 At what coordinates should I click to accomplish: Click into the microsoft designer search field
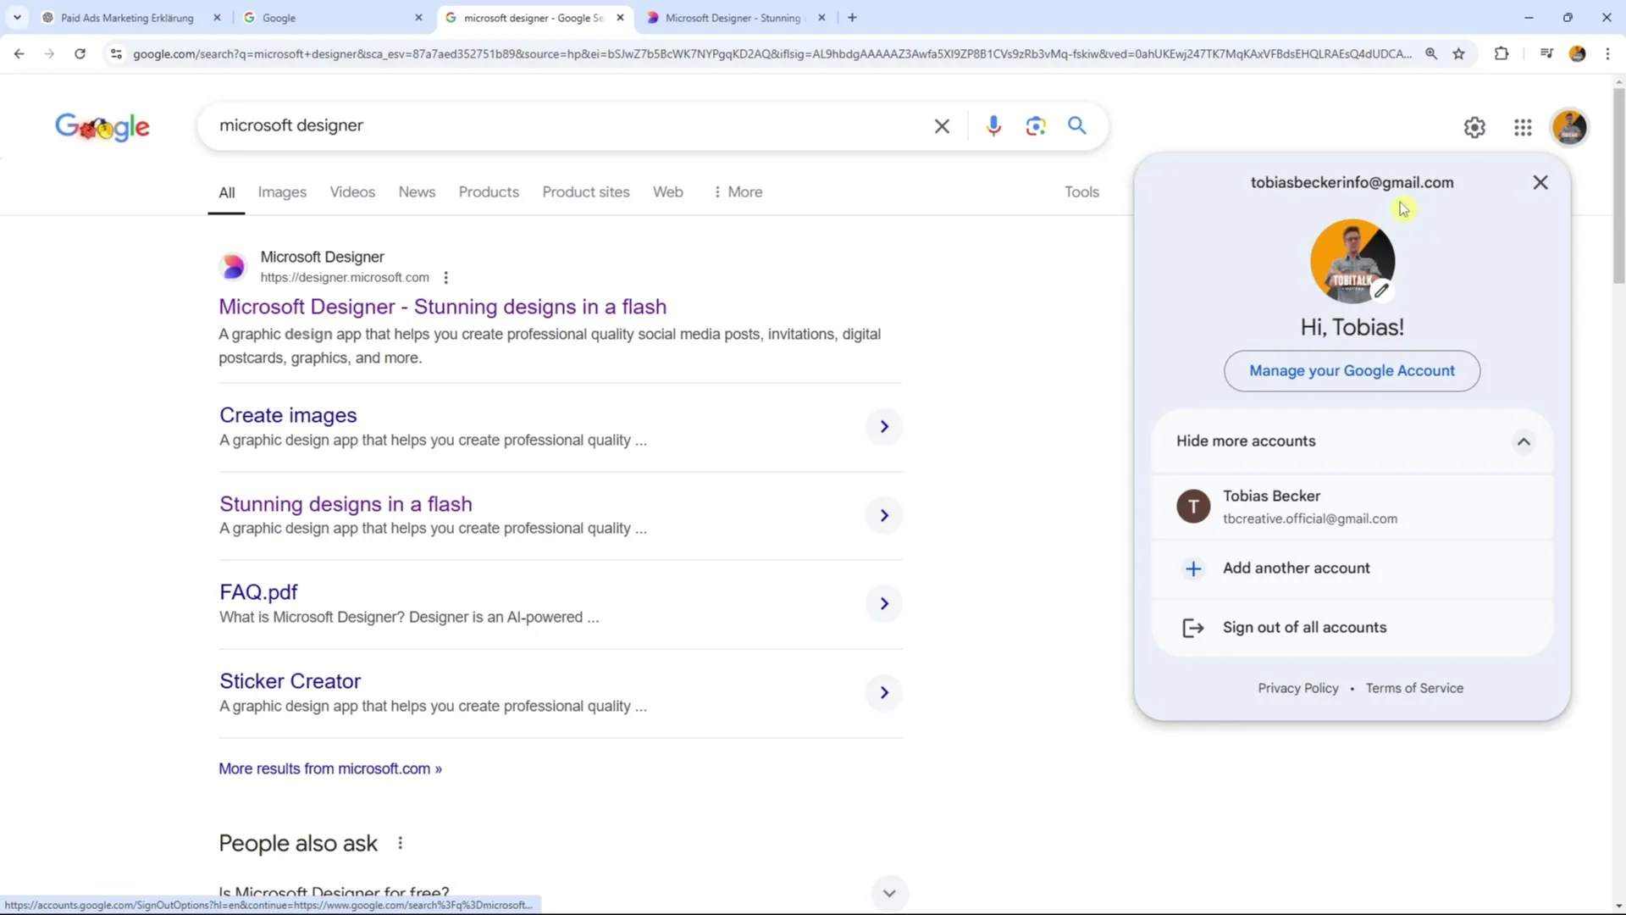point(567,126)
